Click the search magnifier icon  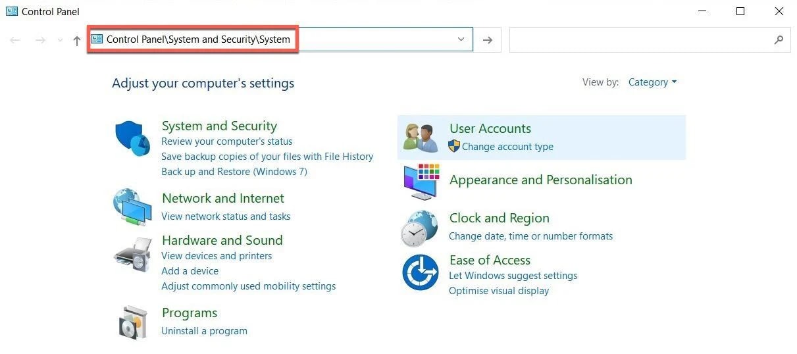[779, 40]
